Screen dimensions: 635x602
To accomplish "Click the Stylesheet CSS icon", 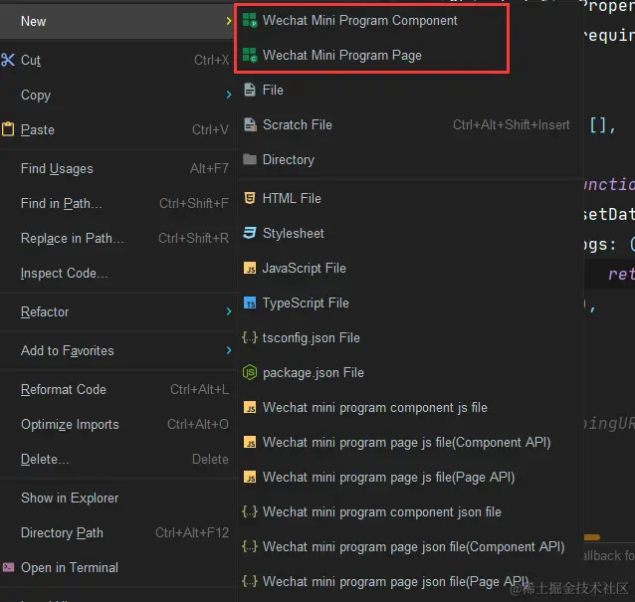I will click(250, 233).
